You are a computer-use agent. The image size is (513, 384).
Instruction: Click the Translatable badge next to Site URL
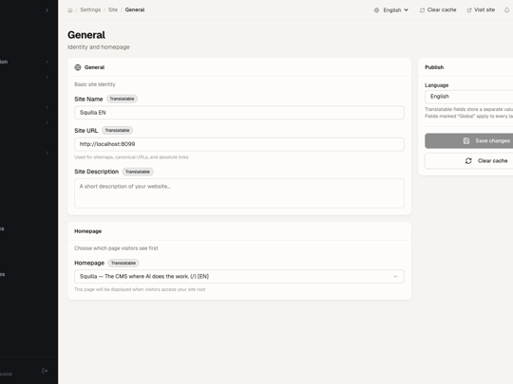click(117, 130)
